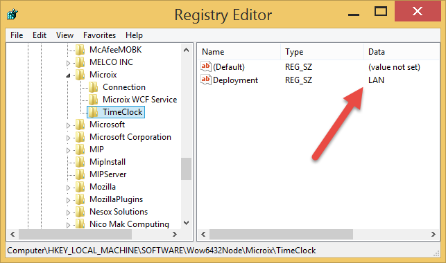The width and height of the screenshot is (446, 263).
Task: Click the MIPServer folder icon
Action: (x=80, y=174)
